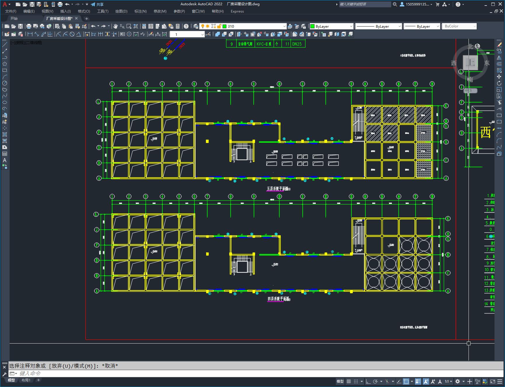Click the Move tool in modify toolbar
The height and width of the screenshot is (387, 505).
499,77
